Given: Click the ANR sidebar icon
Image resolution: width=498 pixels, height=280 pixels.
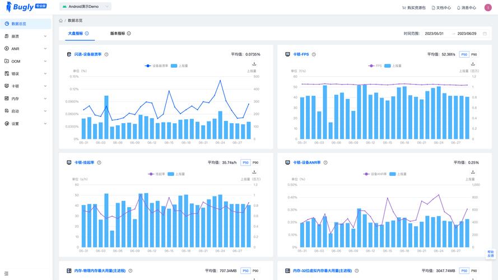Looking at the screenshot, I should point(7,49).
